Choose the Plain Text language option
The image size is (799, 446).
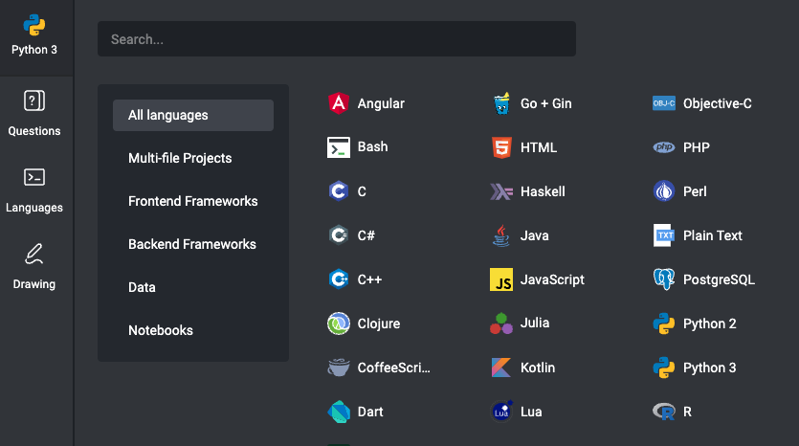(712, 235)
